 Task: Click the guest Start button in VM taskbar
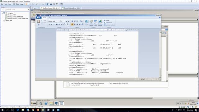pos(34,103)
